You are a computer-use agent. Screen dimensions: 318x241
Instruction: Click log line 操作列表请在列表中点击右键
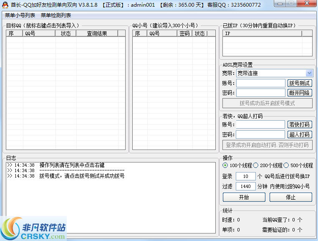coord(72,165)
